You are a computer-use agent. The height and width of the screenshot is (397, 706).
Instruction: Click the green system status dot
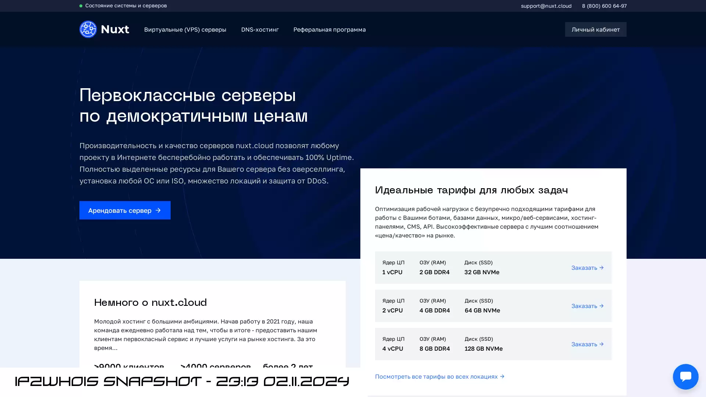pos(81,6)
